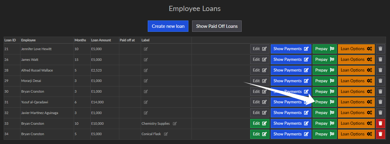Delete Alfred Russel Wallace's loan via trash icon

click(x=380, y=70)
